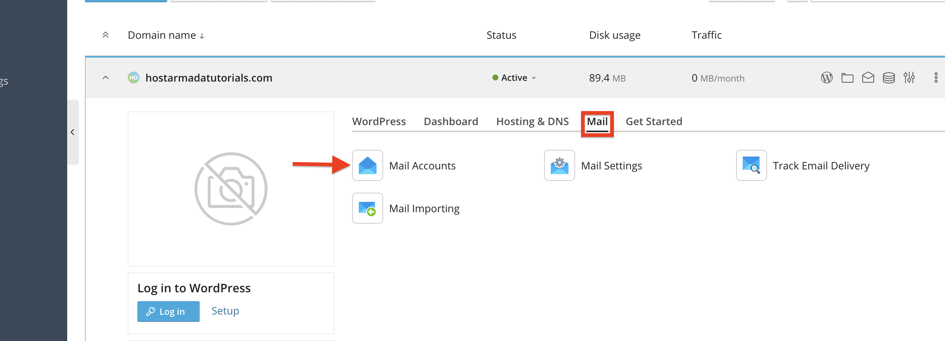The width and height of the screenshot is (945, 341).
Task: Switch to the Get Started tab
Action: (654, 121)
